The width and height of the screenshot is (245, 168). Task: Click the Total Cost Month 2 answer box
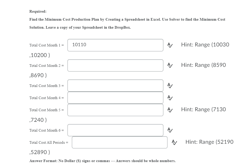click(115, 65)
